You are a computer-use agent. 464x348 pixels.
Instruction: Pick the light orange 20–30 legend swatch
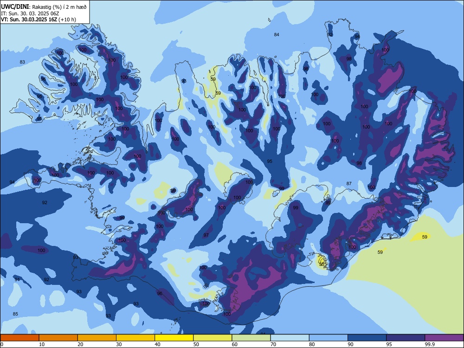[97, 338]
